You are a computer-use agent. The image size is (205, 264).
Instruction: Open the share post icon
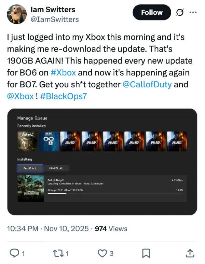pos(190,253)
